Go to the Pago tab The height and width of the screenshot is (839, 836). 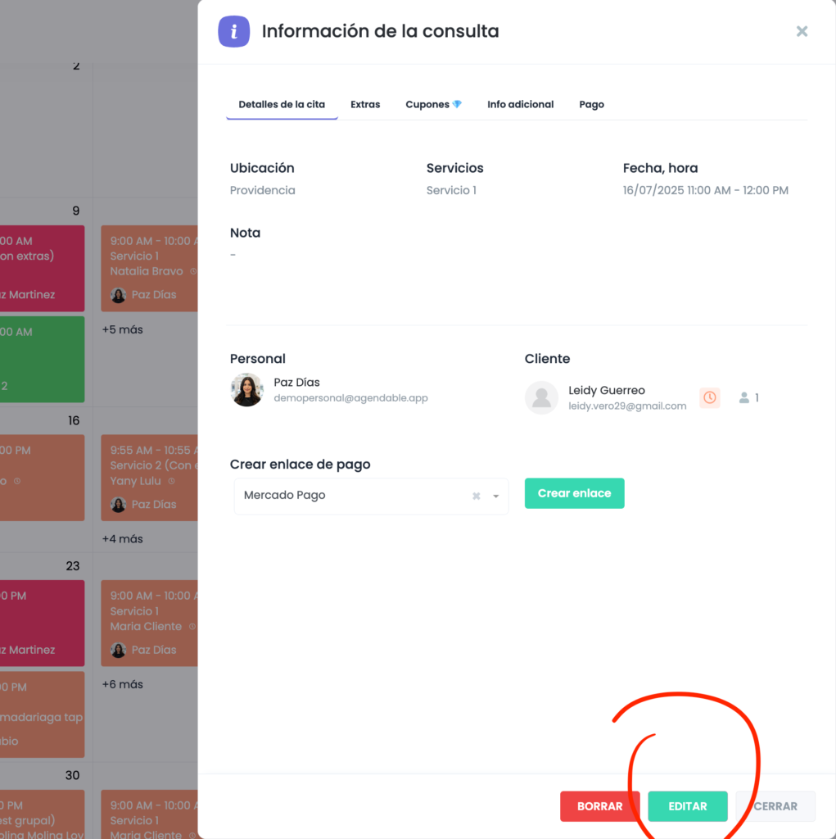pyautogui.click(x=591, y=104)
